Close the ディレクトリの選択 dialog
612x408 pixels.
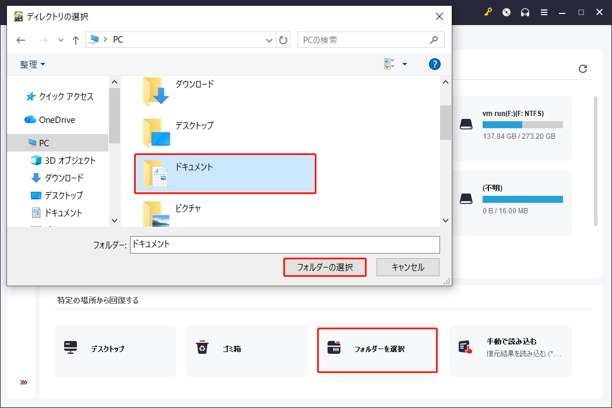pyautogui.click(x=439, y=16)
